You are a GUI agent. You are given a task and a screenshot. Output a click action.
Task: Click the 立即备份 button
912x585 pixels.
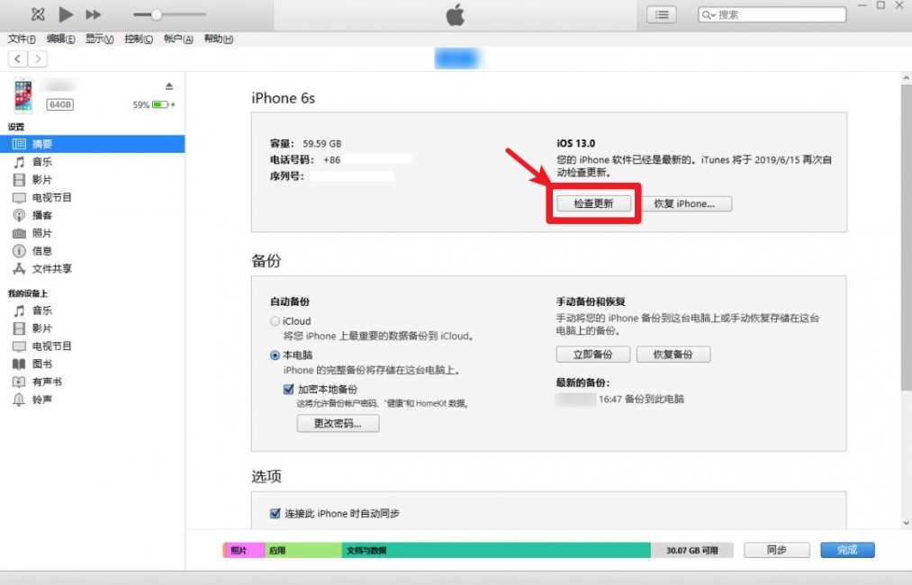592,354
